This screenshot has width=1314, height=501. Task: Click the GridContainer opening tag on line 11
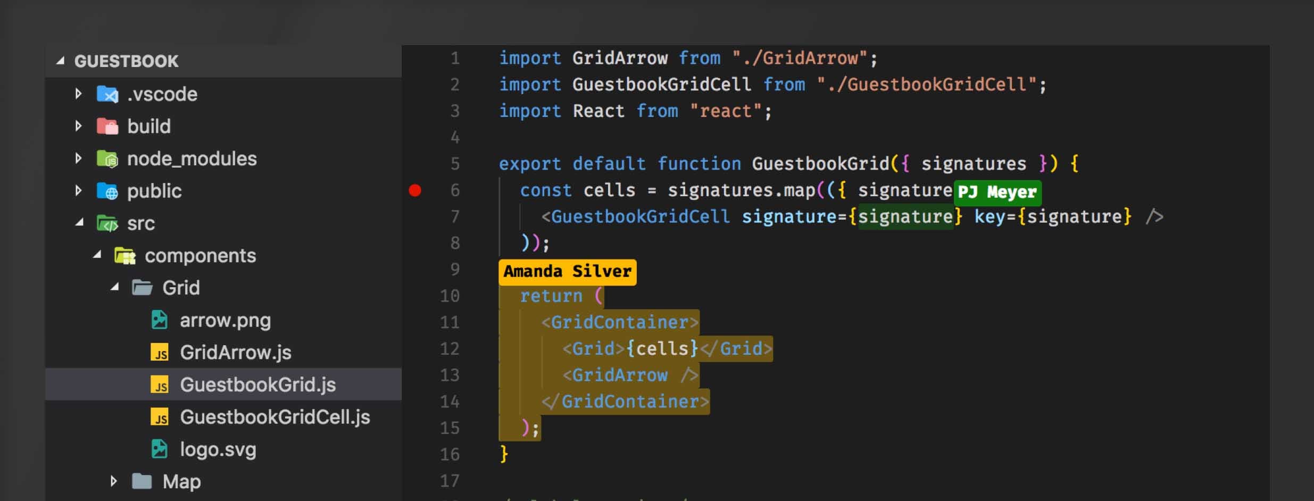point(620,322)
